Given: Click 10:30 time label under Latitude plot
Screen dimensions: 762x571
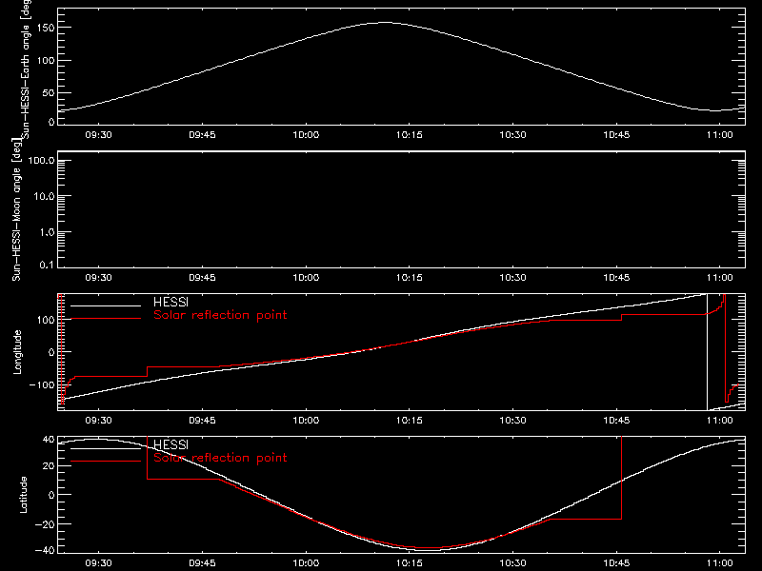Looking at the screenshot, I should 512,562.
